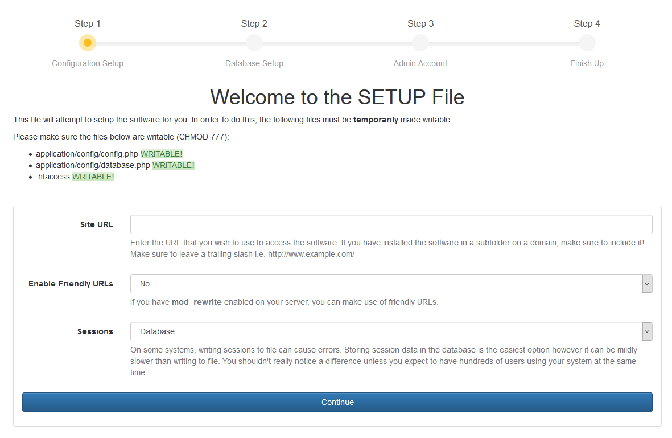672x438 pixels.
Task: Click the WRITABLE! badge beside config.php
Action: click(162, 154)
